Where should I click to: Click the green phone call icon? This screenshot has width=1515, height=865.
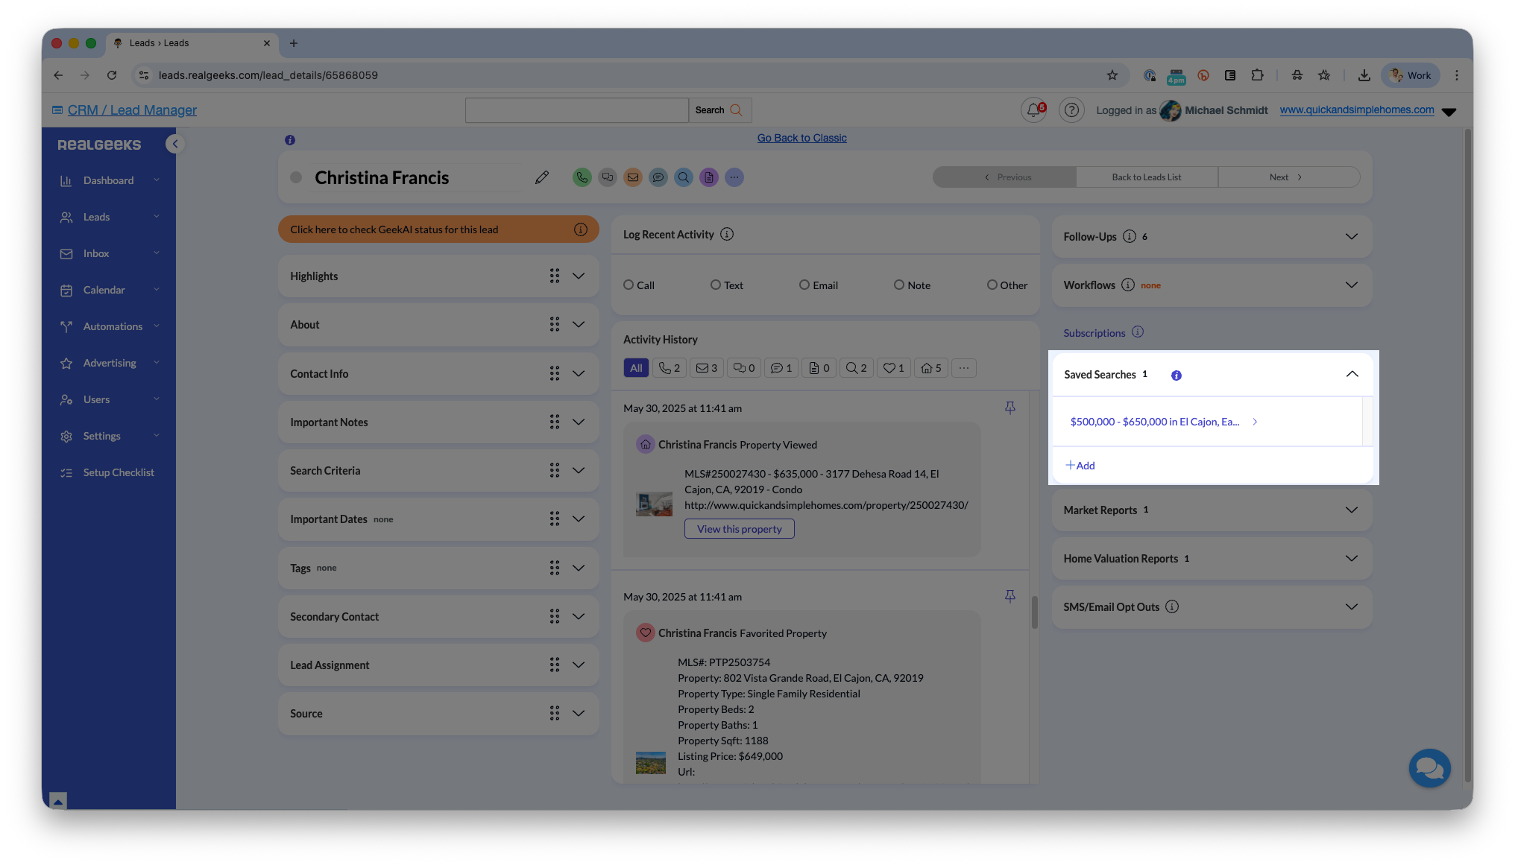582,177
